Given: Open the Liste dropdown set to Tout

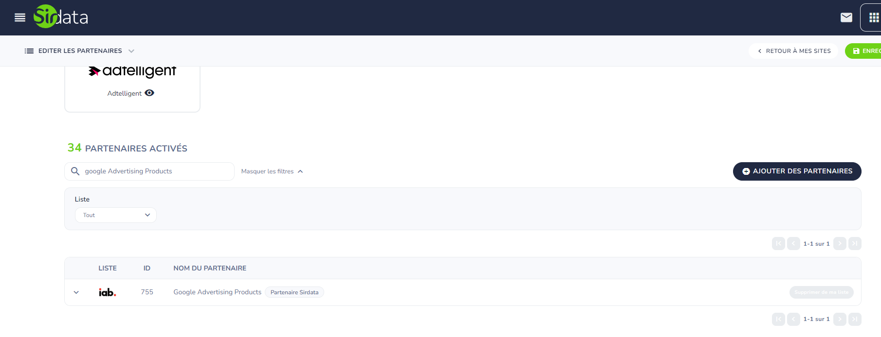Looking at the screenshot, I should click(x=116, y=215).
